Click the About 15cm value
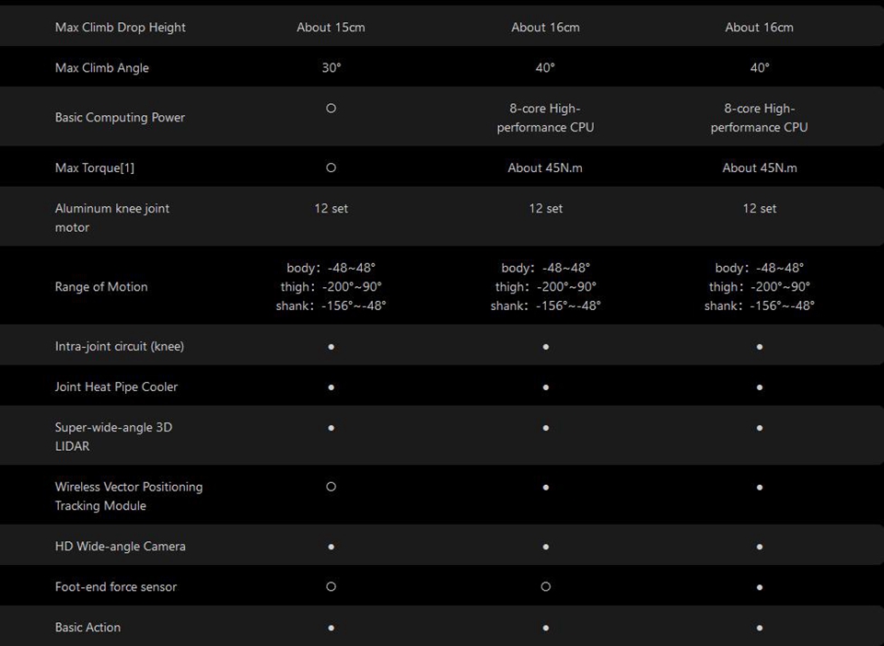Image resolution: width=884 pixels, height=646 pixels. (x=331, y=28)
